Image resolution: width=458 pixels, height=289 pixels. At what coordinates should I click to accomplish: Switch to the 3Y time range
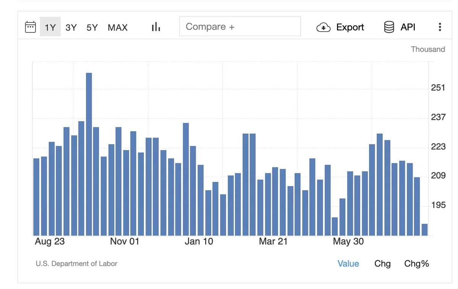(x=71, y=27)
